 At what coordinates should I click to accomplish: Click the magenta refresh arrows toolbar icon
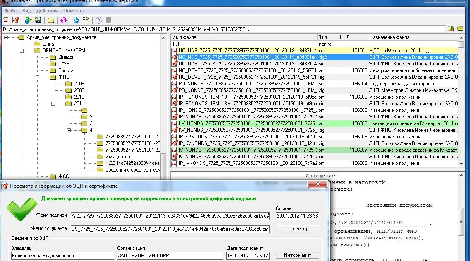tap(64, 20)
